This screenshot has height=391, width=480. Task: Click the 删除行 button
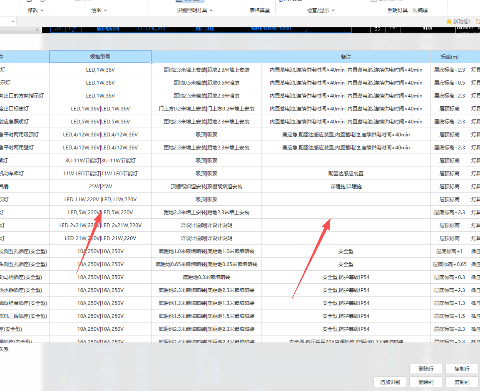[426, 369]
